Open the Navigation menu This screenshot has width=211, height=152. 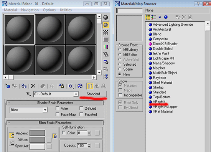pyautogui.click(x=30, y=10)
